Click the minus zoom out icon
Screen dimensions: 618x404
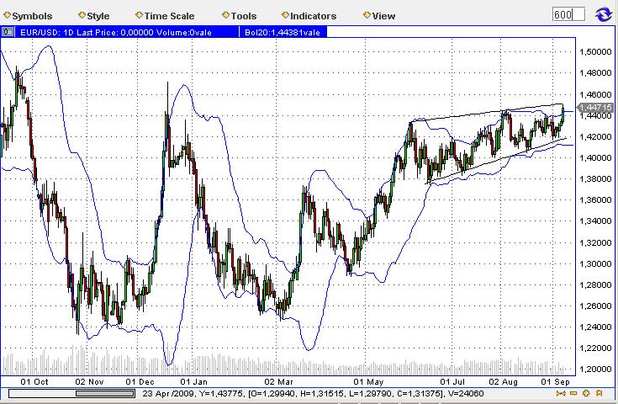click(573, 393)
